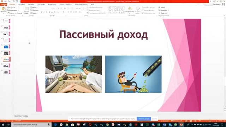Switch to Slide Sorter view in status bar
This screenshot has height=127, width=226.
coord(191,121)
